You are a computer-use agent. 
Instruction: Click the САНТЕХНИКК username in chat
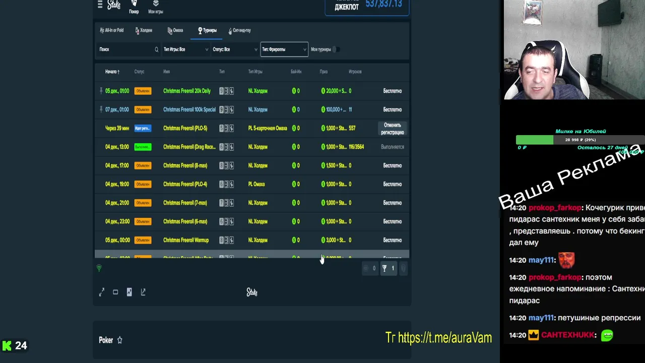pos(568,335)
